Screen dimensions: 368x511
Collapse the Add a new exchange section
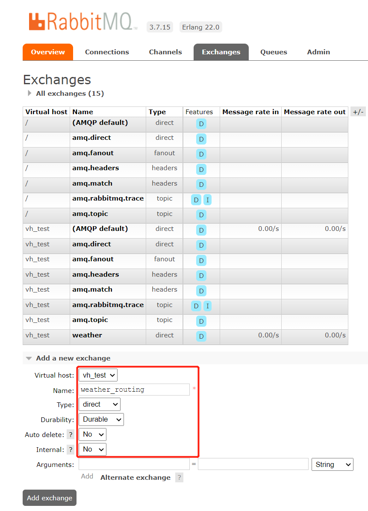click(x=69, y=358)
